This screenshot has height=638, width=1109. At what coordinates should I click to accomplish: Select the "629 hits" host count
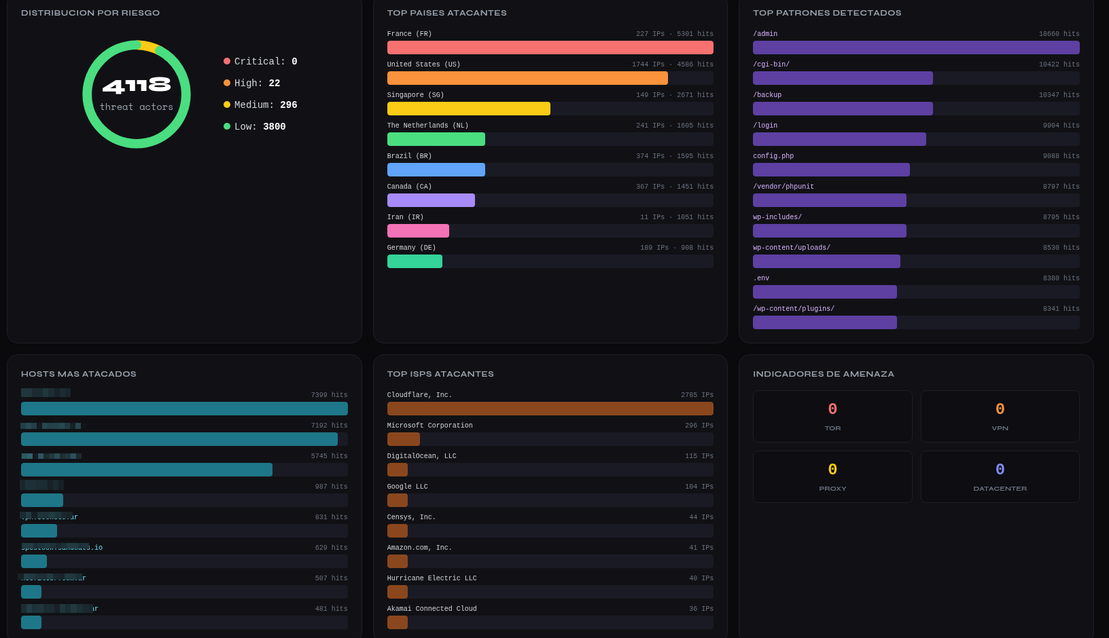point(332,548)
